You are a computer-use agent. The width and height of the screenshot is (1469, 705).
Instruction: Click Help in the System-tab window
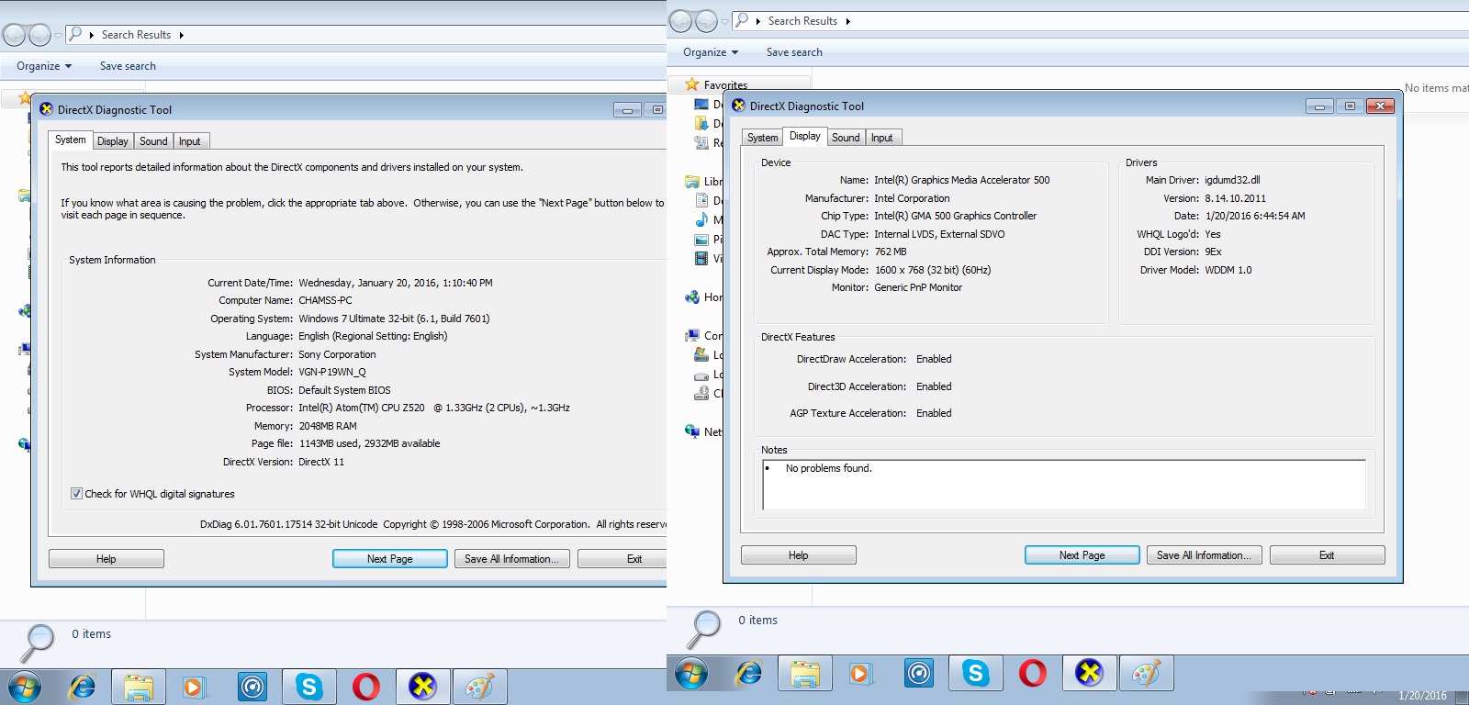107,559
